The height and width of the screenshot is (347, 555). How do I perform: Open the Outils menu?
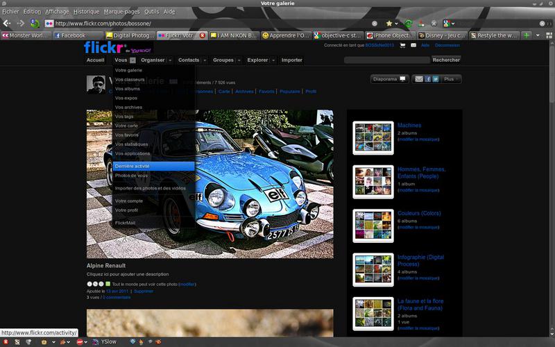pyautogui.click(x=151, y=12)
